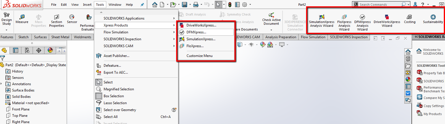Viewport: 445px width, 124px height.
Task: Open the Design Library task pane tab
Action: pos(408,59)
